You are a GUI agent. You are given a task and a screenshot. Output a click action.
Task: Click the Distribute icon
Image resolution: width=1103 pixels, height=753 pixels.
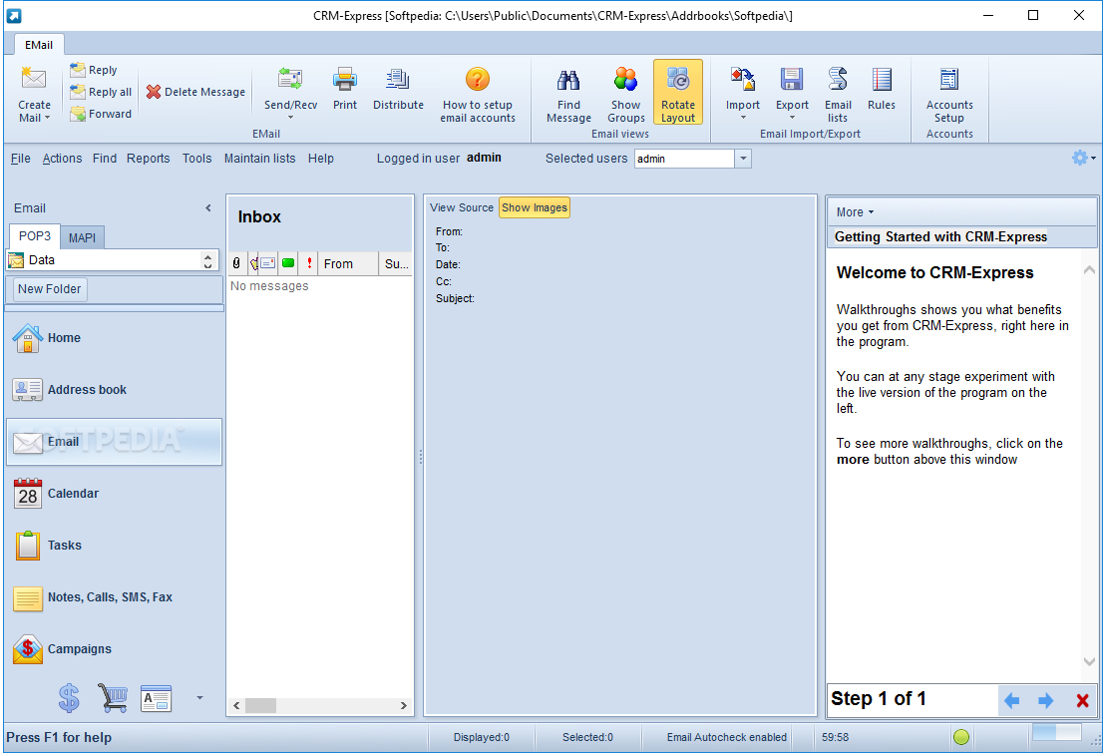[398, 79]
